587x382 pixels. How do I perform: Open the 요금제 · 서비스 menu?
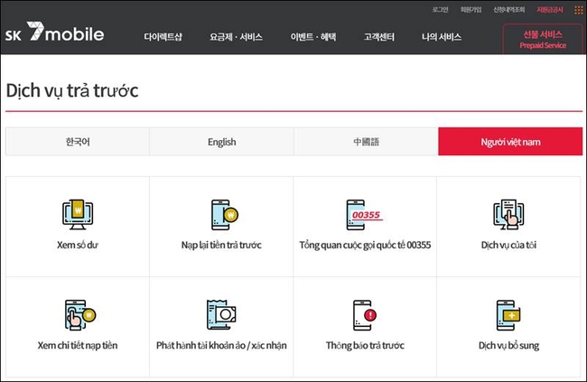tap(236, 37)
